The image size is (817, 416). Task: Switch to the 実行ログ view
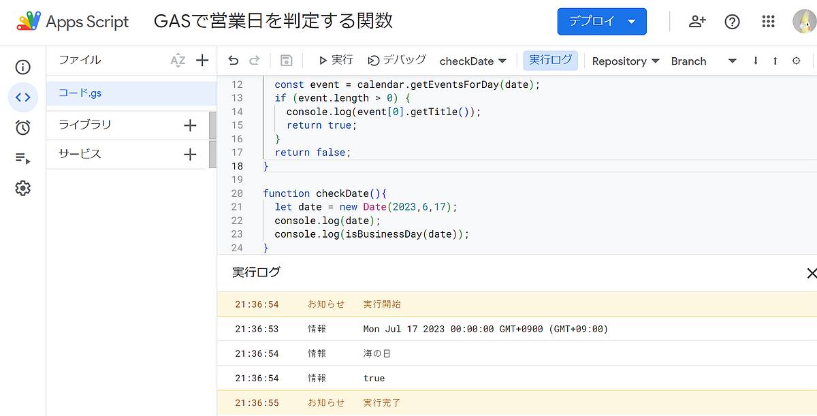(x=550, y=61)
